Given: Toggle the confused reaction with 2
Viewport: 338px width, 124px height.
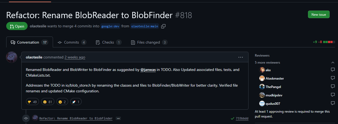Looking at the screenshot, I should (62, 102).
